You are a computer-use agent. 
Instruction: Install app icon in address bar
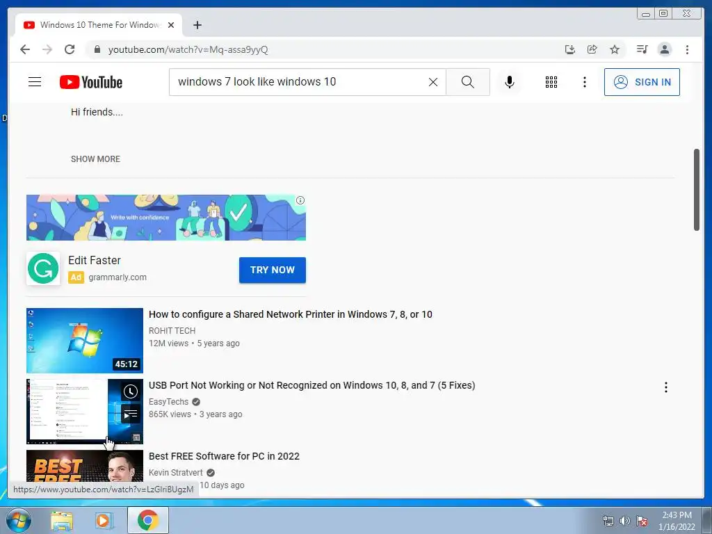pos(570,49)
